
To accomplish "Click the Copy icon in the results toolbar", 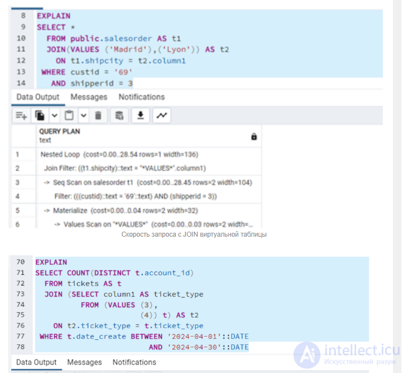I will click(x=40, y=116).
